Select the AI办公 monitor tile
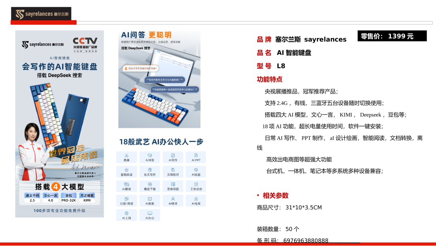The image size is (436, 246). click(x=150, y=215)
